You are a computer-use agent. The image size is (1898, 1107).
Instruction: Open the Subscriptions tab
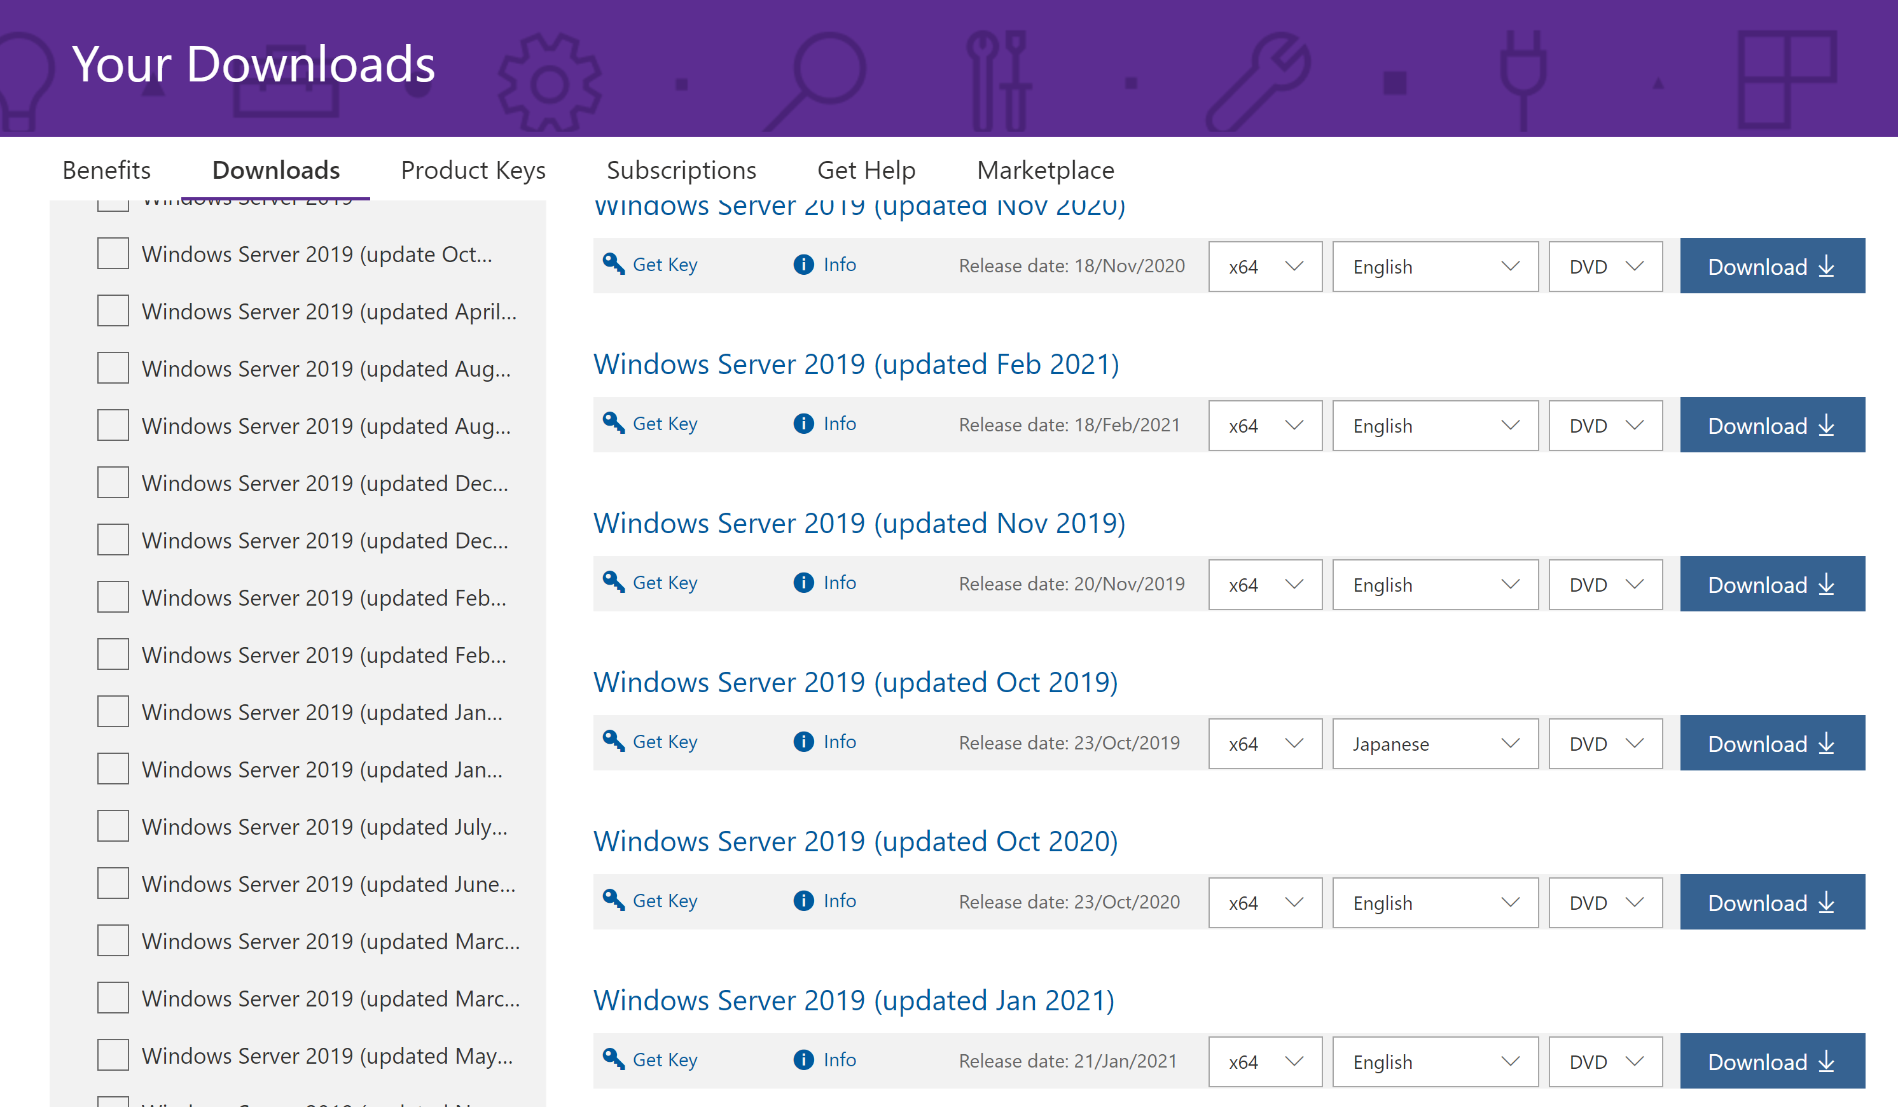(681, 171)
